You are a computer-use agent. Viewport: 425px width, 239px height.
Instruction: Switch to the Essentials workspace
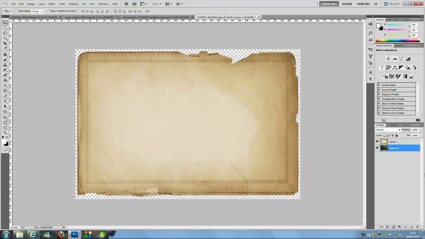tap(329, 4)
